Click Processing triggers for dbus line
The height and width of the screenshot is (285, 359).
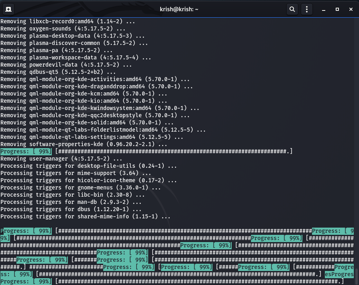pyautogui.click(x=71, y=210)
